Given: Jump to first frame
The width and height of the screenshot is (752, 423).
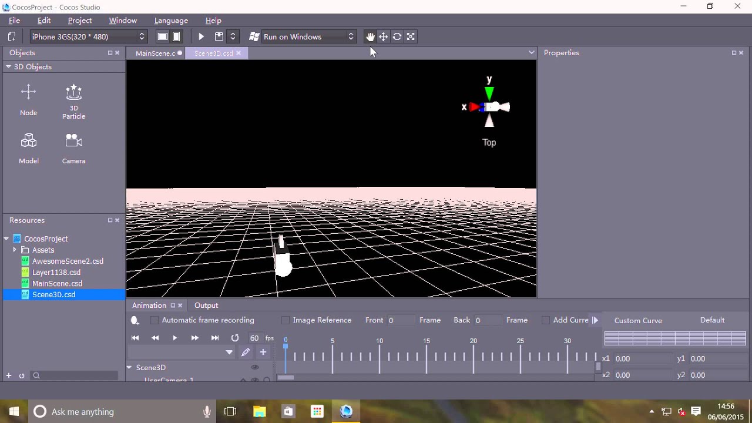Looking at the screenshot, I should tap(135, 338).
